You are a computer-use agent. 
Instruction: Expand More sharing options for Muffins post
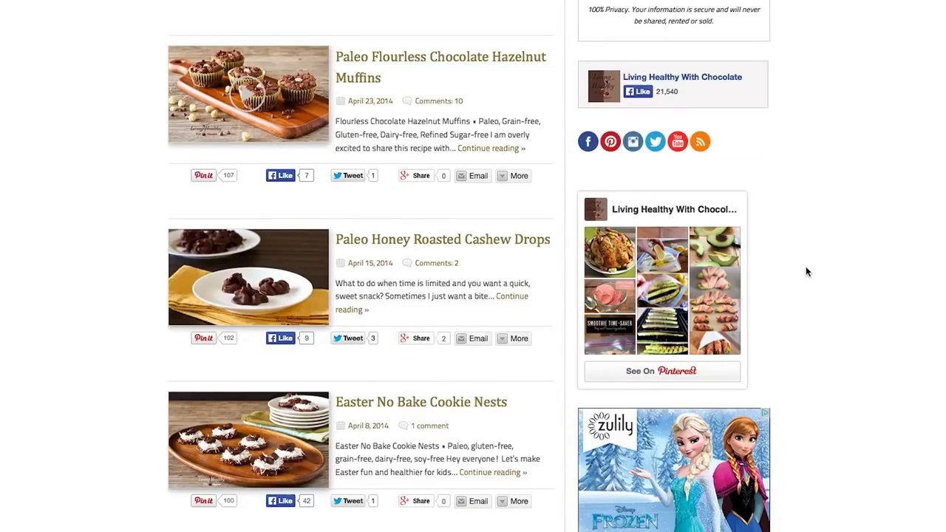coord(513,176)
